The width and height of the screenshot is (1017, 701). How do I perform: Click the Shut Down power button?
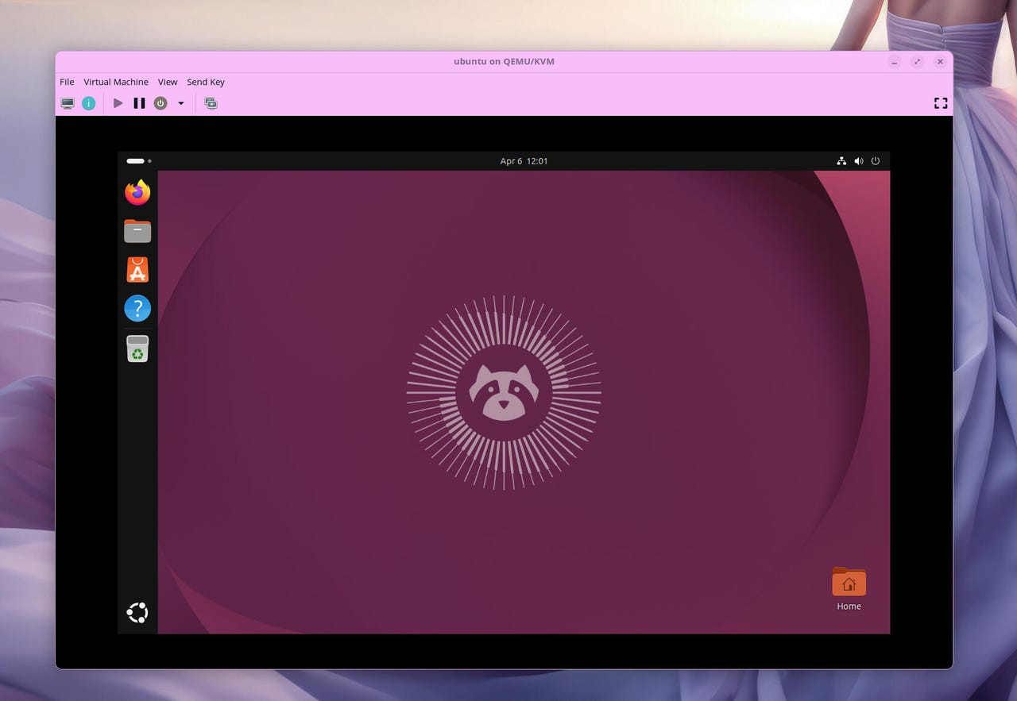pyautogui.click(x=160, y=103)
